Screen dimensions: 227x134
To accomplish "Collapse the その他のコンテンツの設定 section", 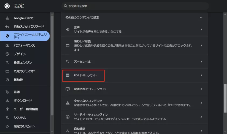I will coord(201,17).
